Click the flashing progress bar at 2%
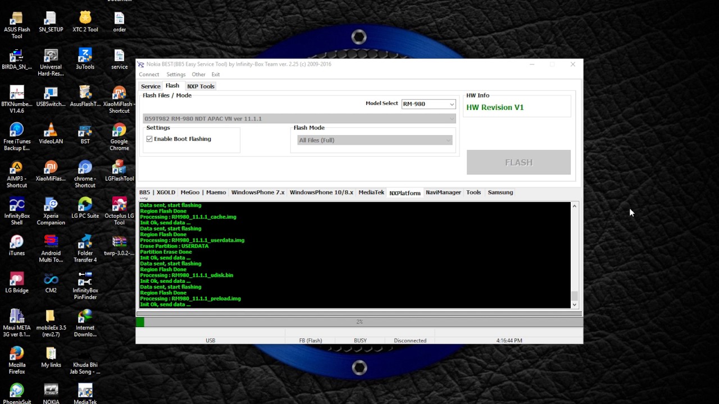The height and width of the screenshot is (404, 719). tap(359, 322)
